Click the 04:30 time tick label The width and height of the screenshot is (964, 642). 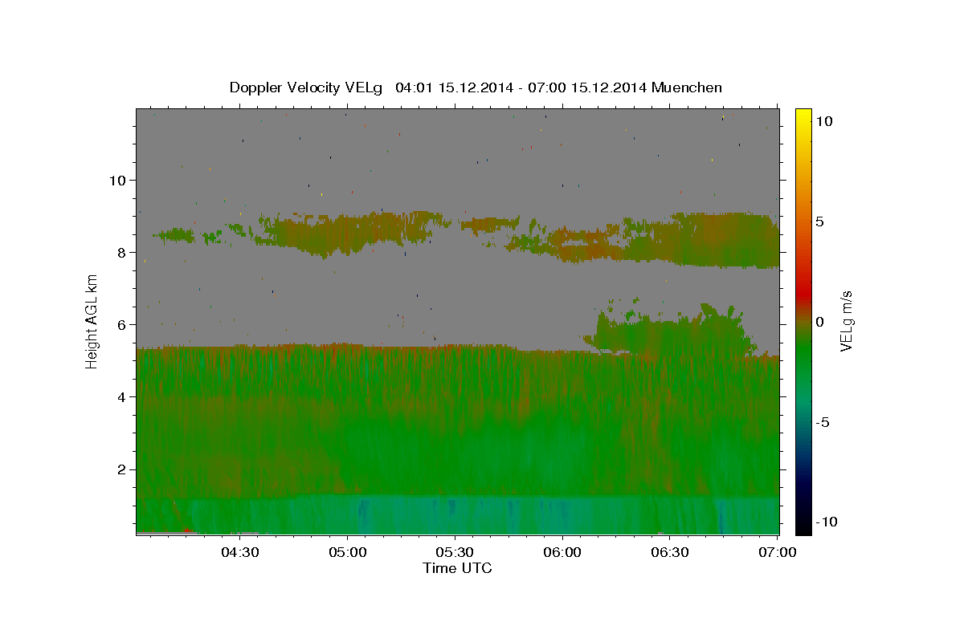(x=239, y=552)
